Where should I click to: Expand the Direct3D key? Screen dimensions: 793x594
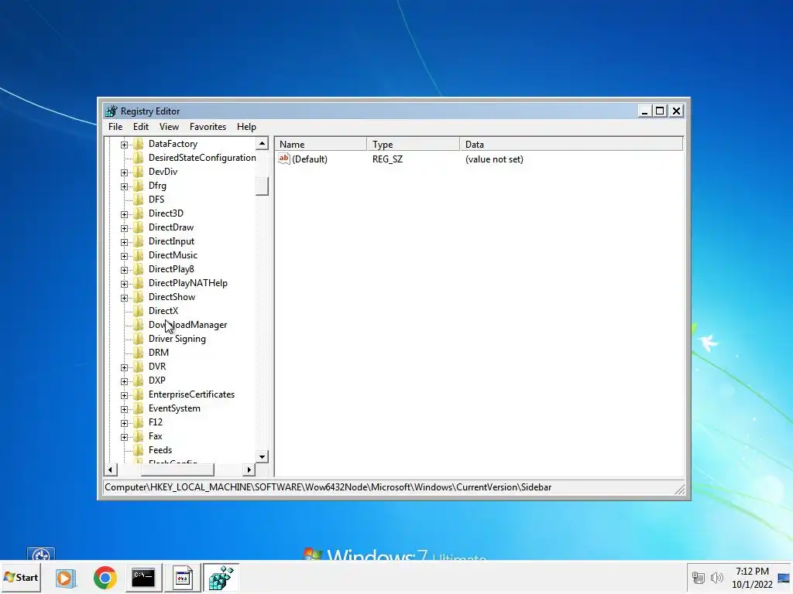point(124,214)
